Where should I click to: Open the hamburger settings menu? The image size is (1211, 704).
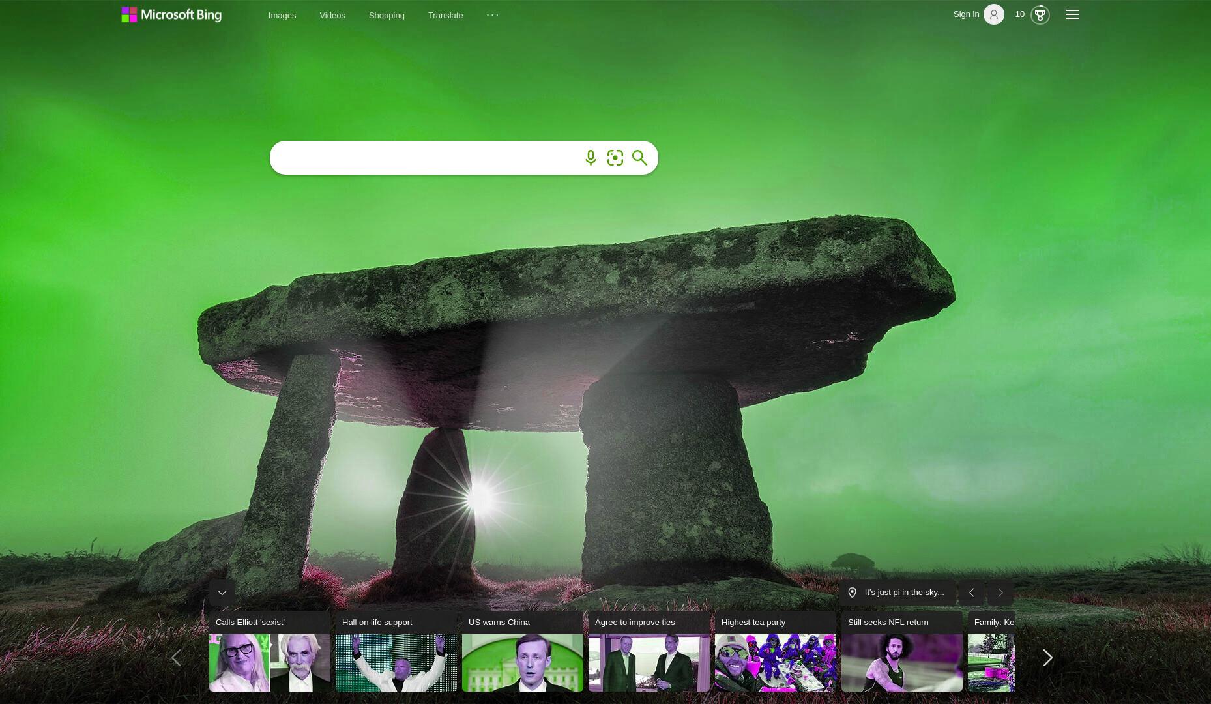pos(1073,14)
